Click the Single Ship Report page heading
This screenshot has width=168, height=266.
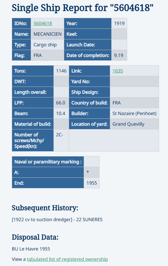83,8
